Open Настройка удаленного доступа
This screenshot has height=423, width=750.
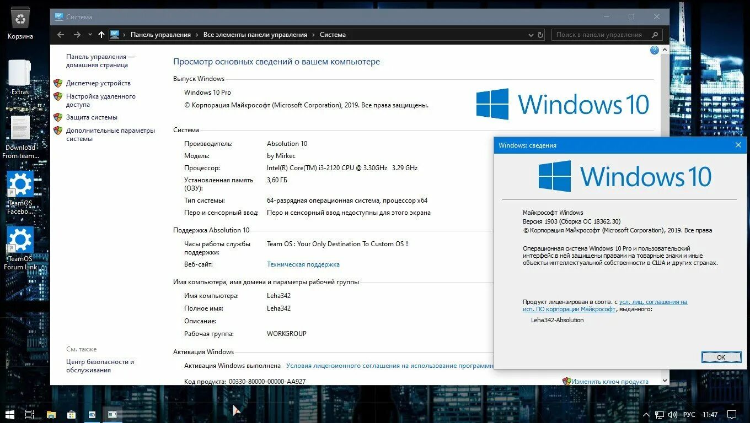pyautogui.click(x=101, y=100)
